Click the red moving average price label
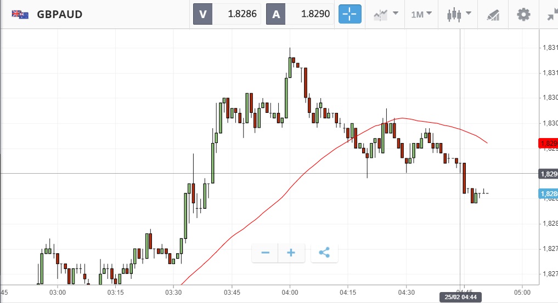558x303 pixels. [549, 144]
